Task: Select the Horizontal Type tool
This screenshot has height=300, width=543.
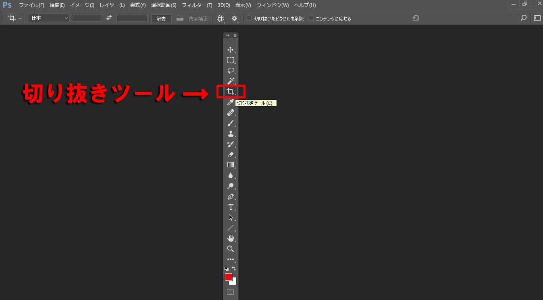Action: (231, 207)
